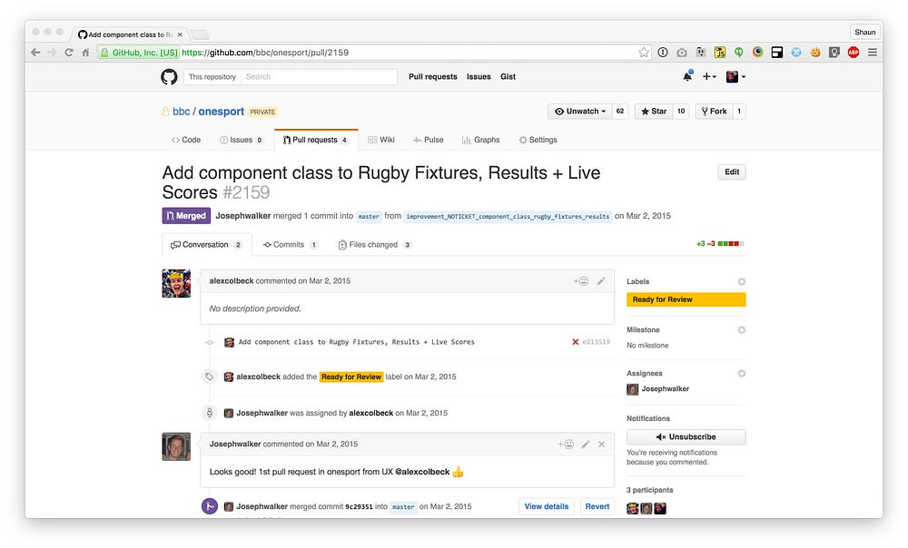Screen dimensions: 908x548
Task: Delete Josephwalker's comment with X icon
Action: (602, 445)
